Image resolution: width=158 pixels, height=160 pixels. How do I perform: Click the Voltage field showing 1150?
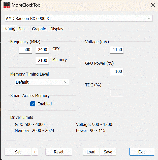pyautogui.click(x=117, y=50)
